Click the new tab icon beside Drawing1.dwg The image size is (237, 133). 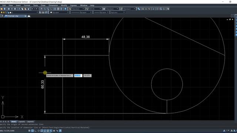(x=29, y=16)
